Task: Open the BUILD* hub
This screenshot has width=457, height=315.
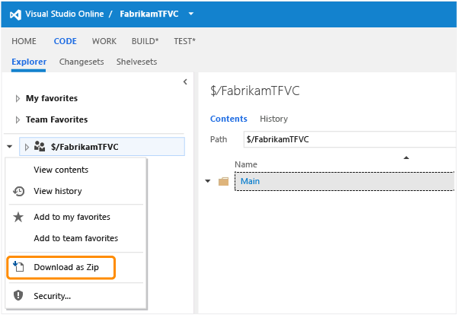Action: click(x=145, y=41)
